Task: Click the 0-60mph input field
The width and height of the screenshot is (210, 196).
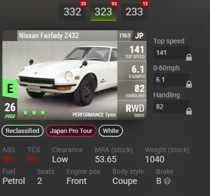Action: (x=171, y=80)
